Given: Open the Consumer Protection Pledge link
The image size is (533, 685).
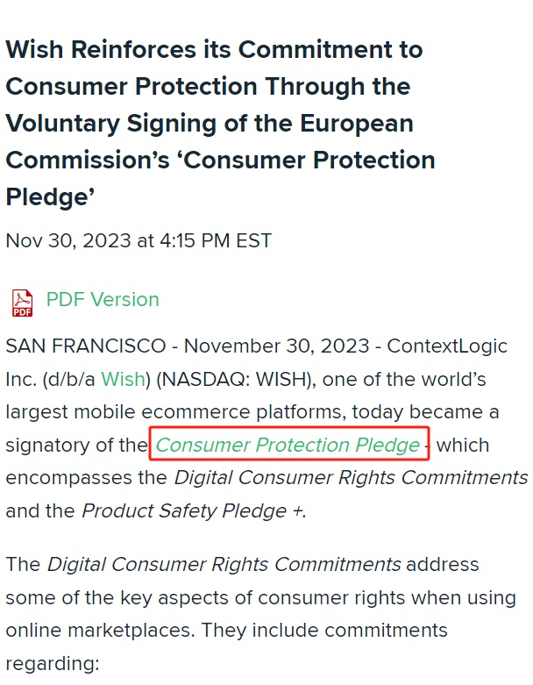Looking at the screenshot, I should point(288,446).
